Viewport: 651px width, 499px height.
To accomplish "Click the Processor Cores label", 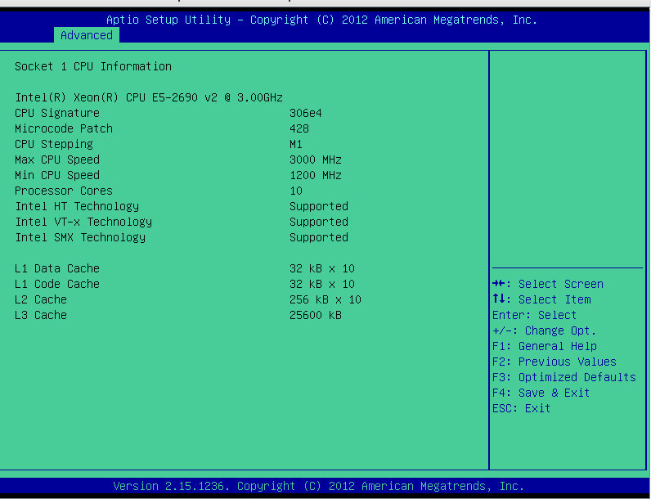I will (x=64, y=191).
